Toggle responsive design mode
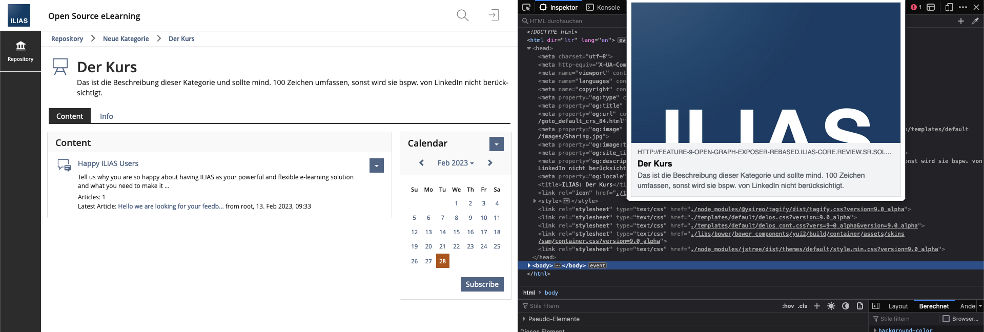This screenshot has width=984, height=332. [949, 7]
